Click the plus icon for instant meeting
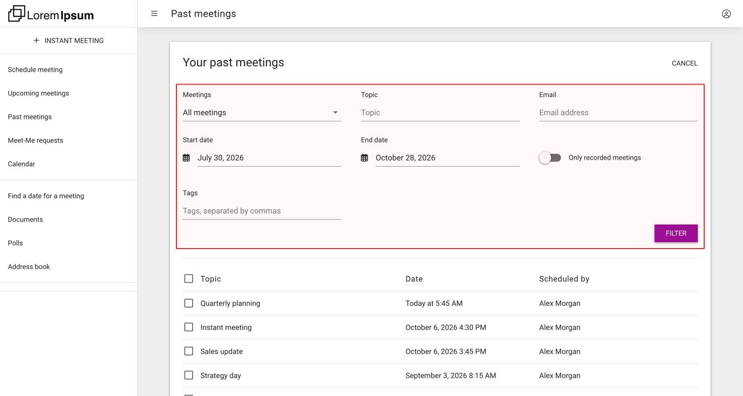 (36, 40)
